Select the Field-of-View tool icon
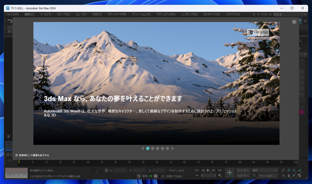 coord(283,176)
